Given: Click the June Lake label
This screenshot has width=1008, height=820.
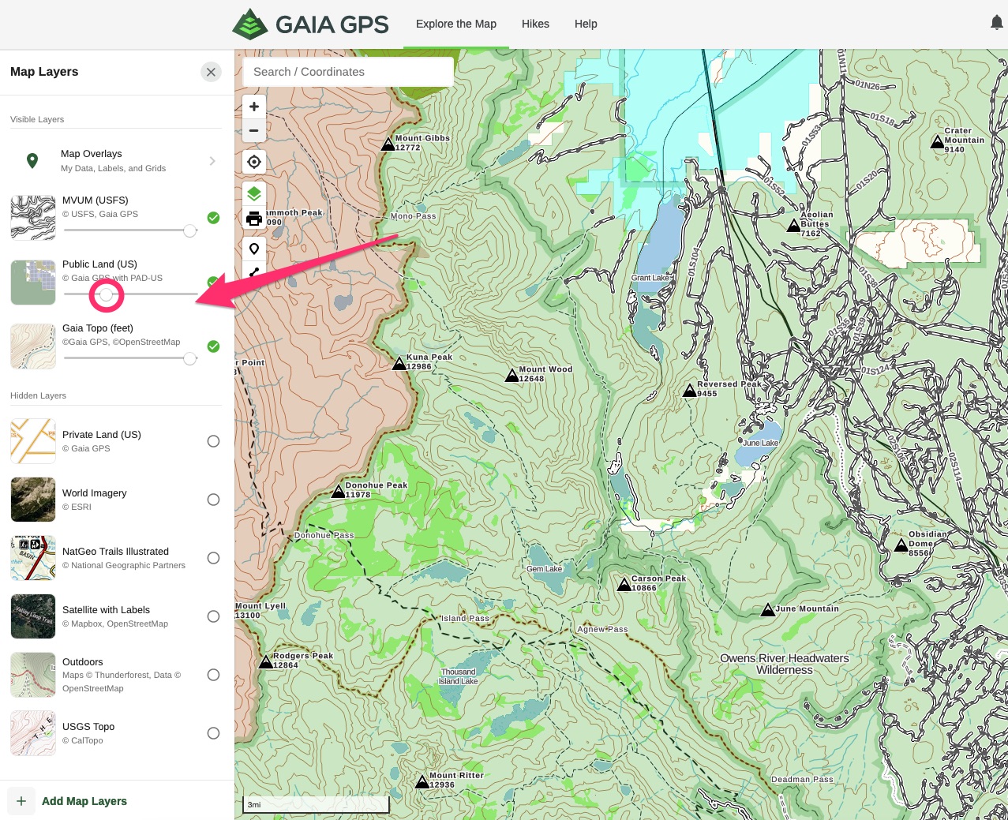Looking at the screenshot, I should [x=760, y=443].
